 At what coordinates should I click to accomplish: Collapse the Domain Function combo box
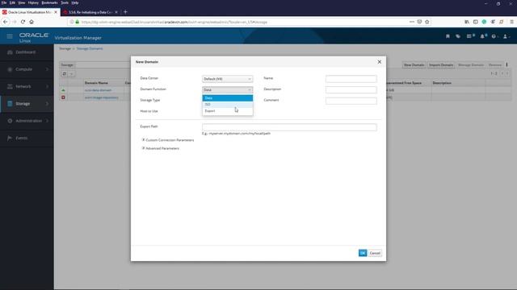click(x=228, y=89)
